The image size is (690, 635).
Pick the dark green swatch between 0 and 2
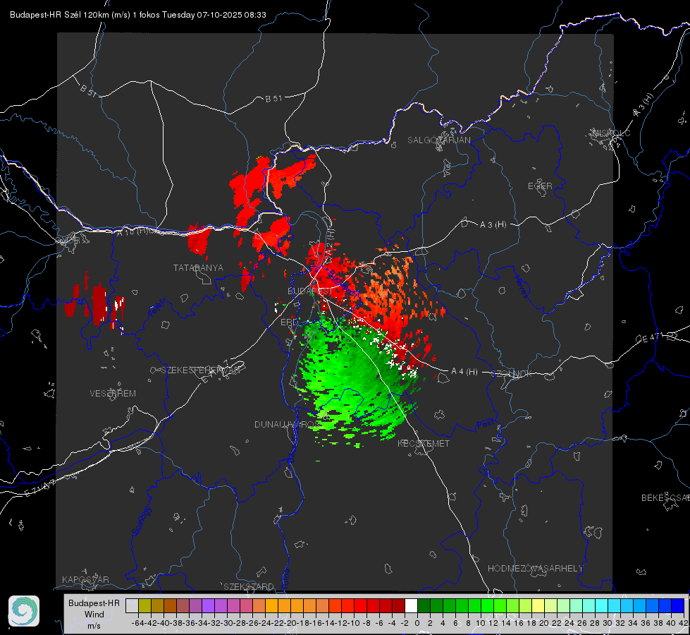424,605
